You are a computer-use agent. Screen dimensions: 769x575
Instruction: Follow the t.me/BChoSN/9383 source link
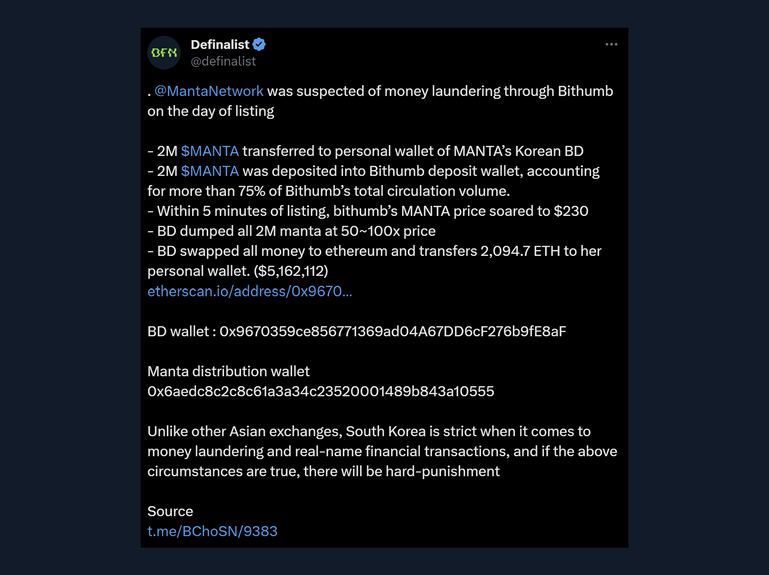point(212,531)
